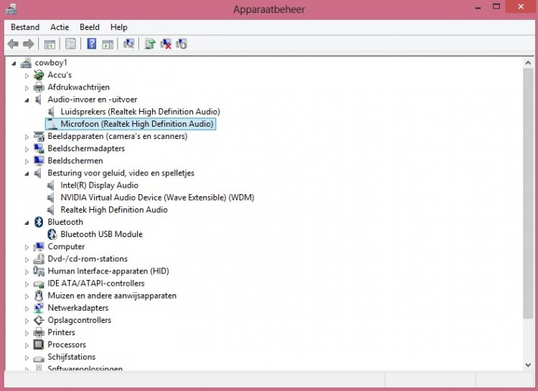Image resolution: width=538 pixels, height=391 pixels.
Task: Click the Back arrow toolbar icon
Action: 13,44
